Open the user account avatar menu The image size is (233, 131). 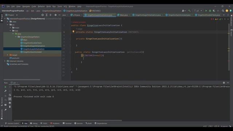pyautogui.click(x=183, y=11)
